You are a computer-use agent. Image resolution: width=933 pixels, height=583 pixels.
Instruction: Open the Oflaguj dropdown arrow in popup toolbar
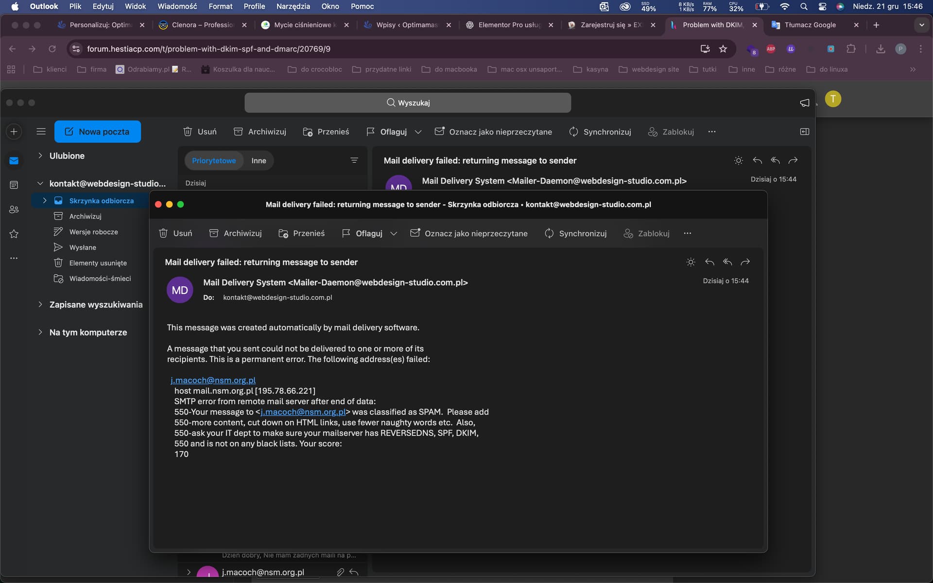coord(394,233)
